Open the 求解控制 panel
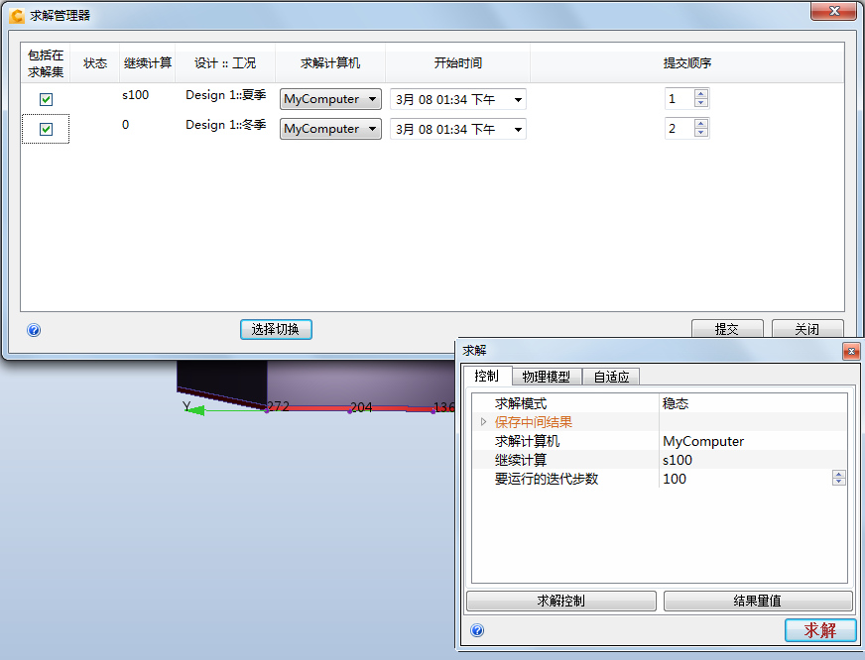Viewport: 865px width, 660px height. (560, 601)
